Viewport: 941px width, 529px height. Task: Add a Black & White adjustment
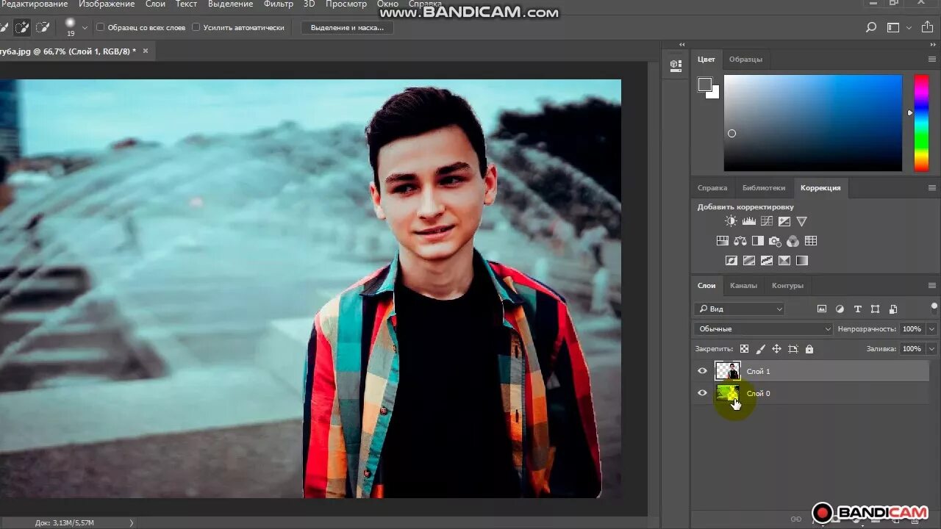coord(757,241)
